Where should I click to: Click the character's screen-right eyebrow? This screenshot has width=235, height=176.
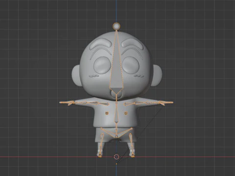[133, 44]
